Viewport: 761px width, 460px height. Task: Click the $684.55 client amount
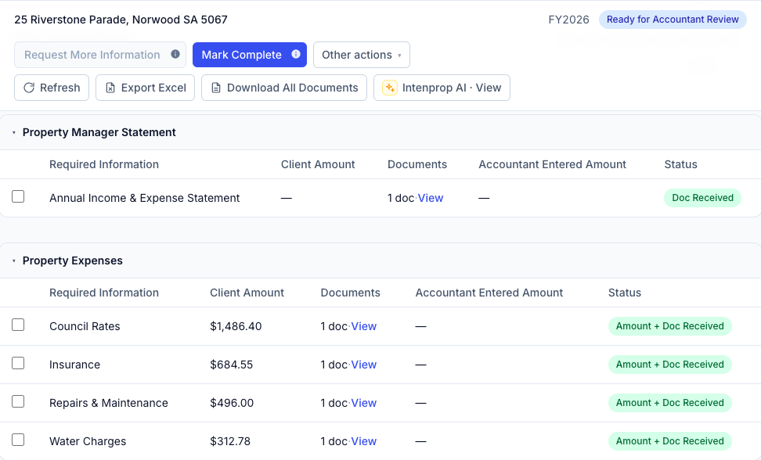(232, 365)
